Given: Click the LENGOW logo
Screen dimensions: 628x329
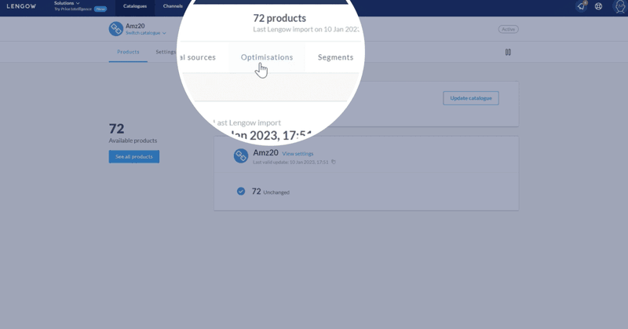Looking at the screenshot, I should [x=21, y=6].
